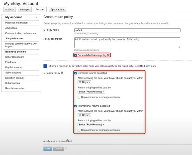192x155 pixels.
Task: Open help icon next to Return Policy label
Action: tap(62, 73)
